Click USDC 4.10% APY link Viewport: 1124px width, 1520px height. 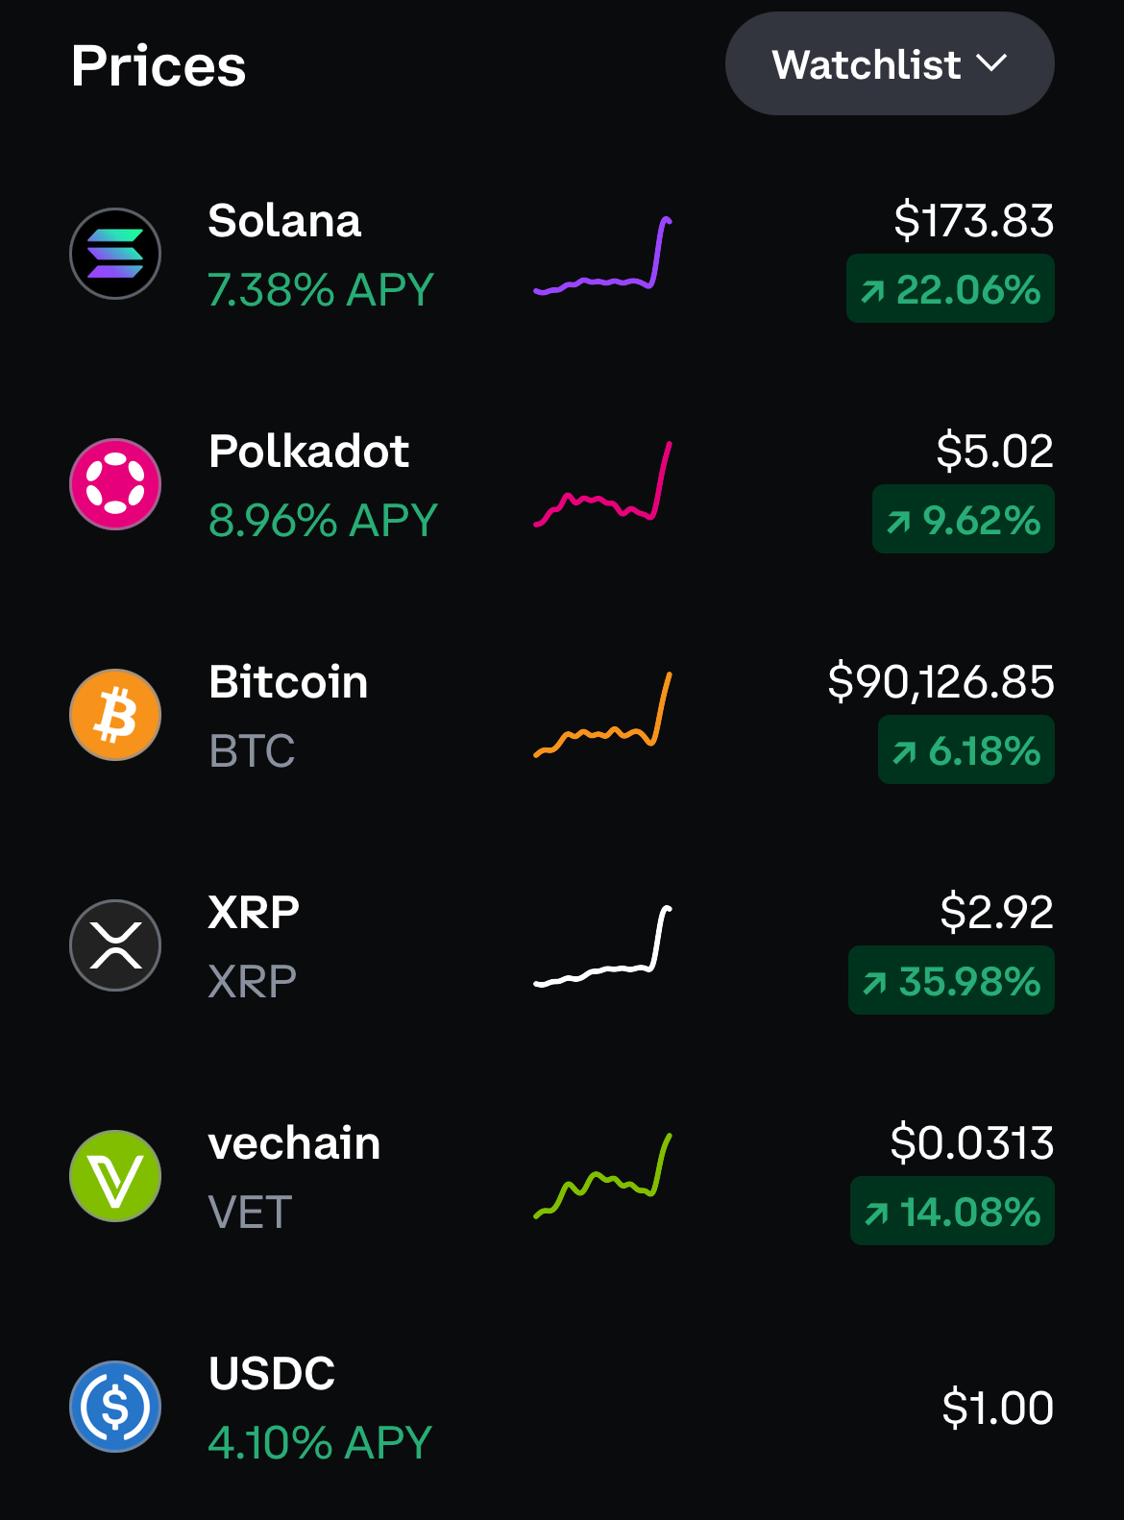coord(320,1442)
